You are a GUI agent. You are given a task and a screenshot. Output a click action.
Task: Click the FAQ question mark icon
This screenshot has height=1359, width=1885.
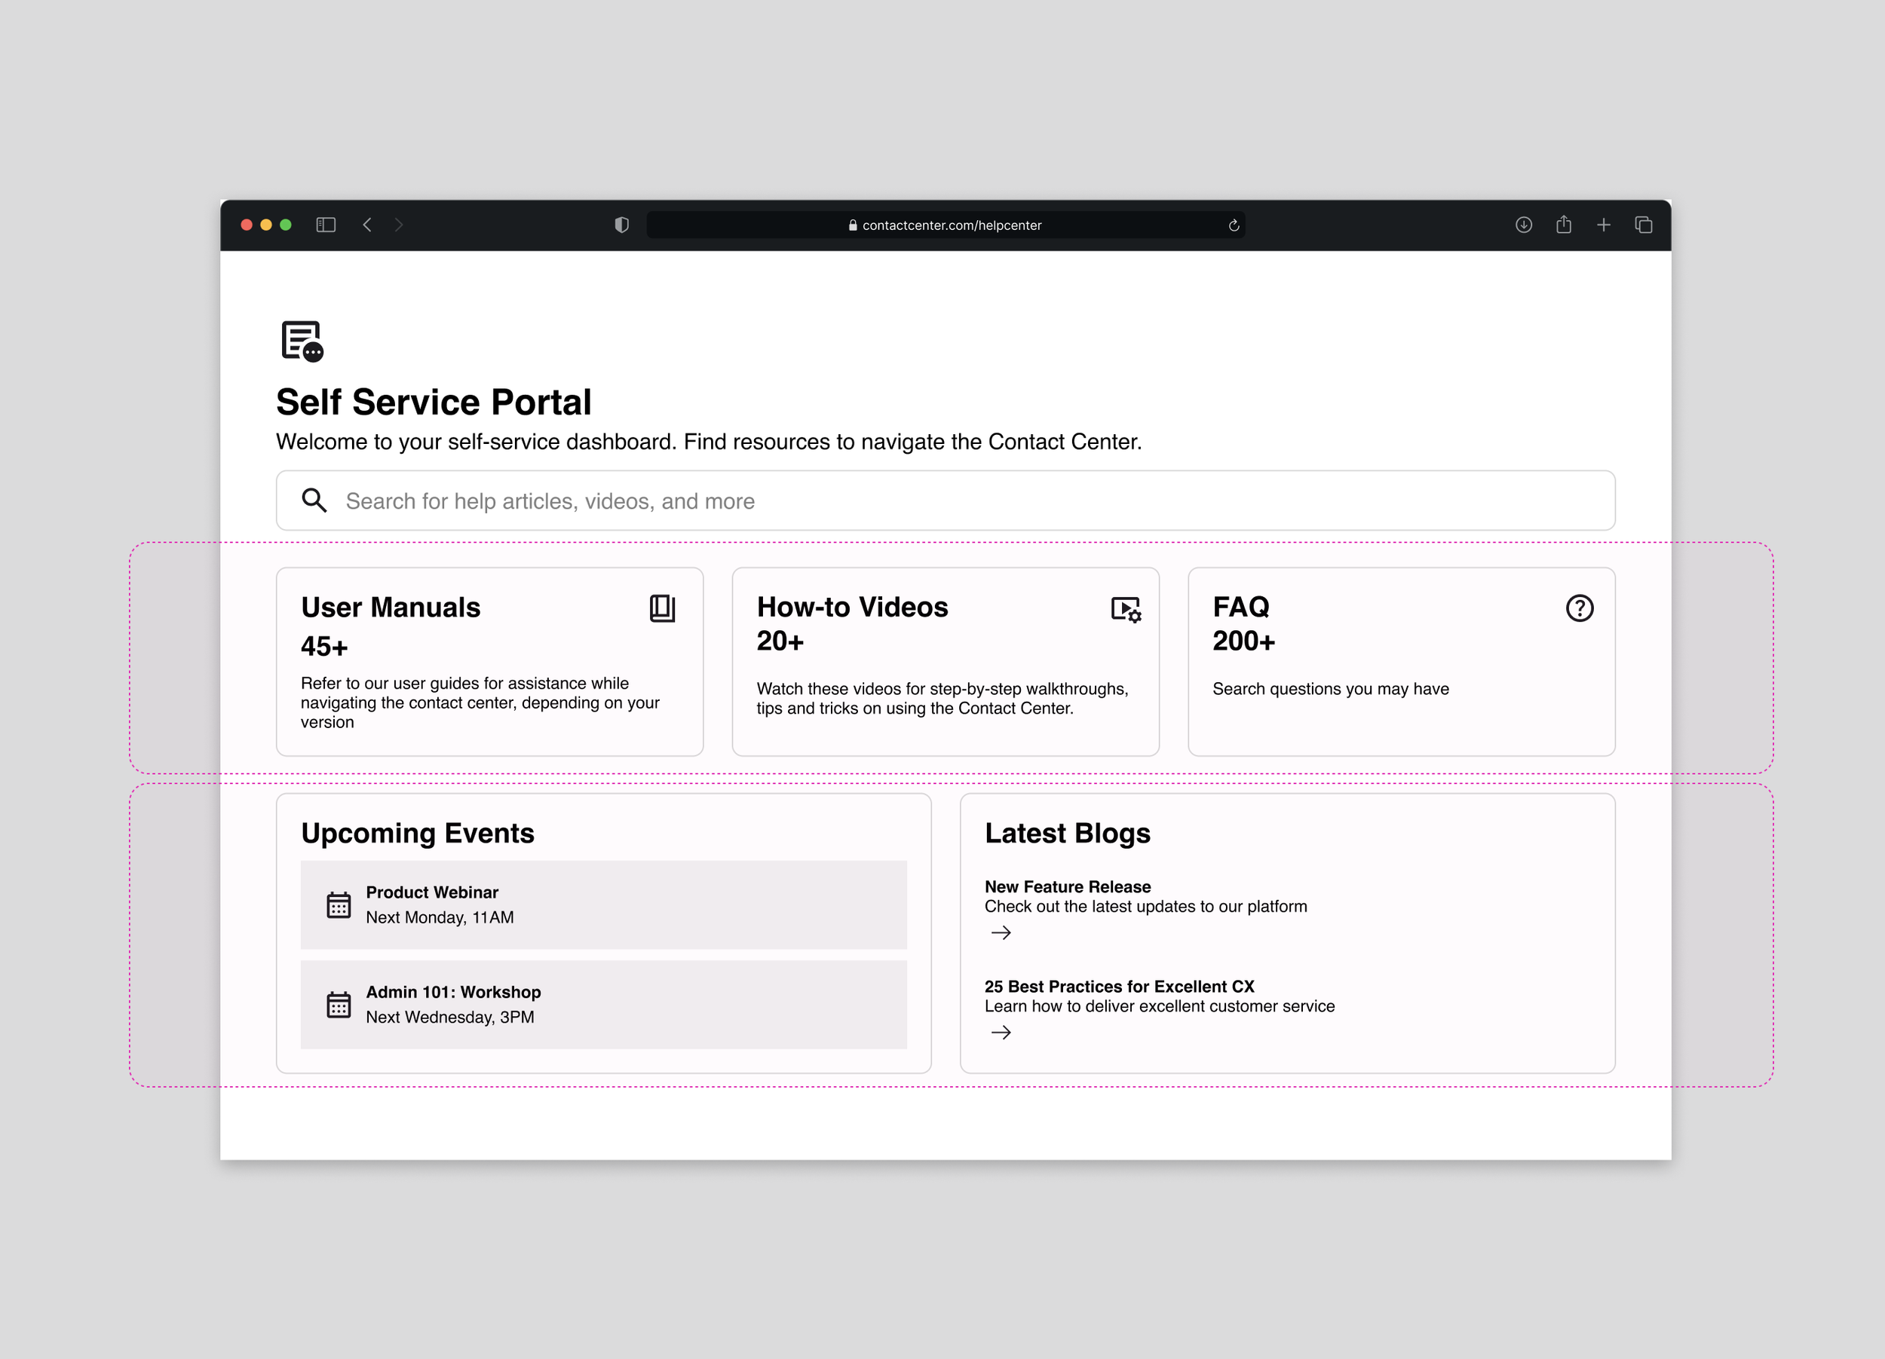click(1579, 608)
